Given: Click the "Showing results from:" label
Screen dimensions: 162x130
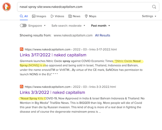Looking at the screenshot, I should tap(35, 35).
